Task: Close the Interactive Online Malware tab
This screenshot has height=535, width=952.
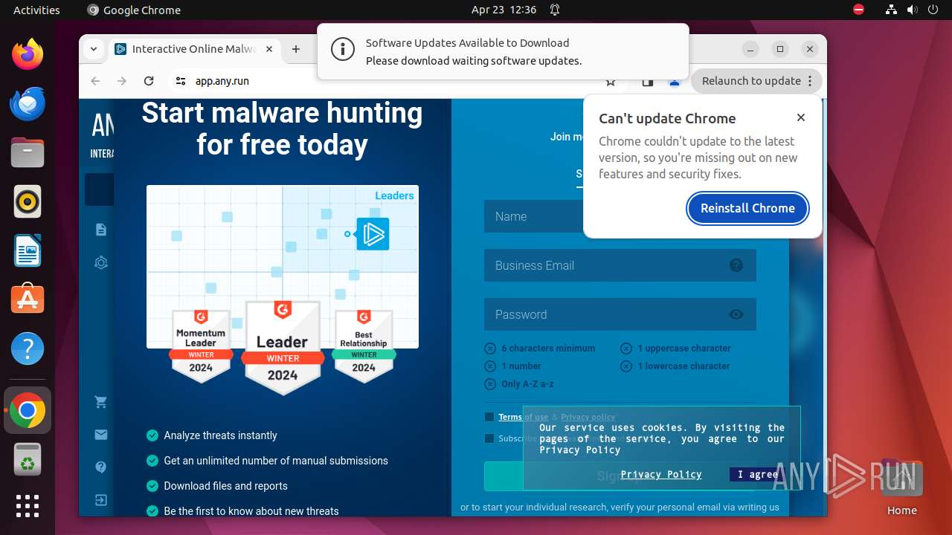Action: coord(269,49)
